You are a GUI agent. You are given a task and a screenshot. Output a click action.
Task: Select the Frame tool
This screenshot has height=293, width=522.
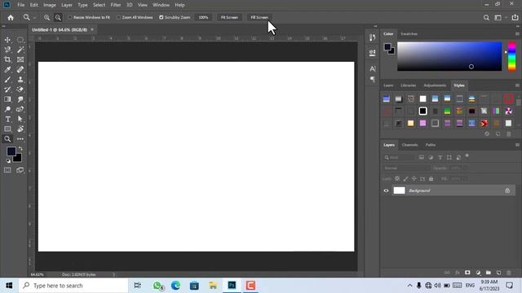[x=20, y=59]
